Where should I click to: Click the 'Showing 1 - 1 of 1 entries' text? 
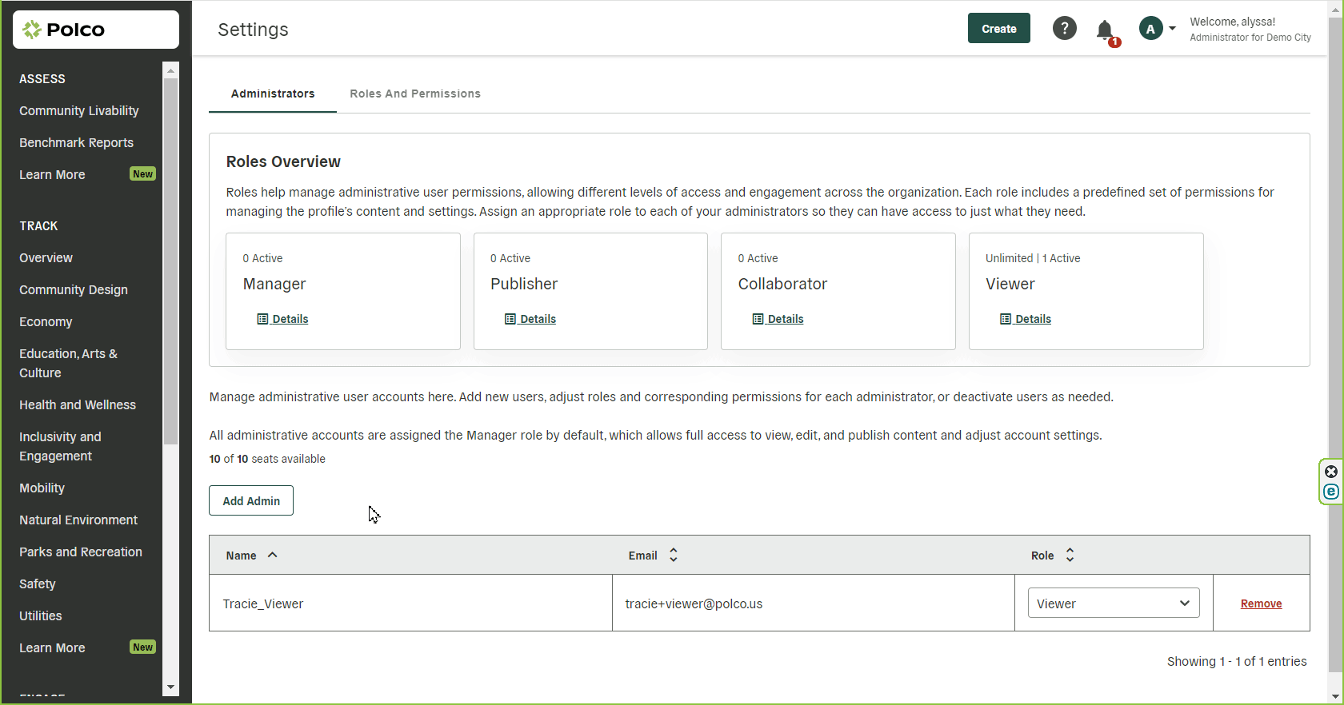point(1237,661)
